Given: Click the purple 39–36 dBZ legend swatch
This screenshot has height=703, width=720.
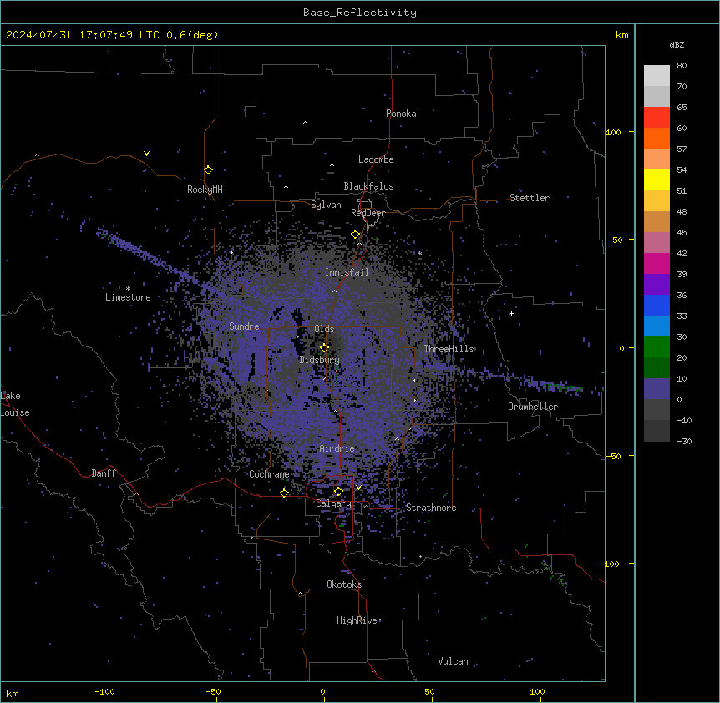Looking at the screenshot, I should (x=657, y=285).
